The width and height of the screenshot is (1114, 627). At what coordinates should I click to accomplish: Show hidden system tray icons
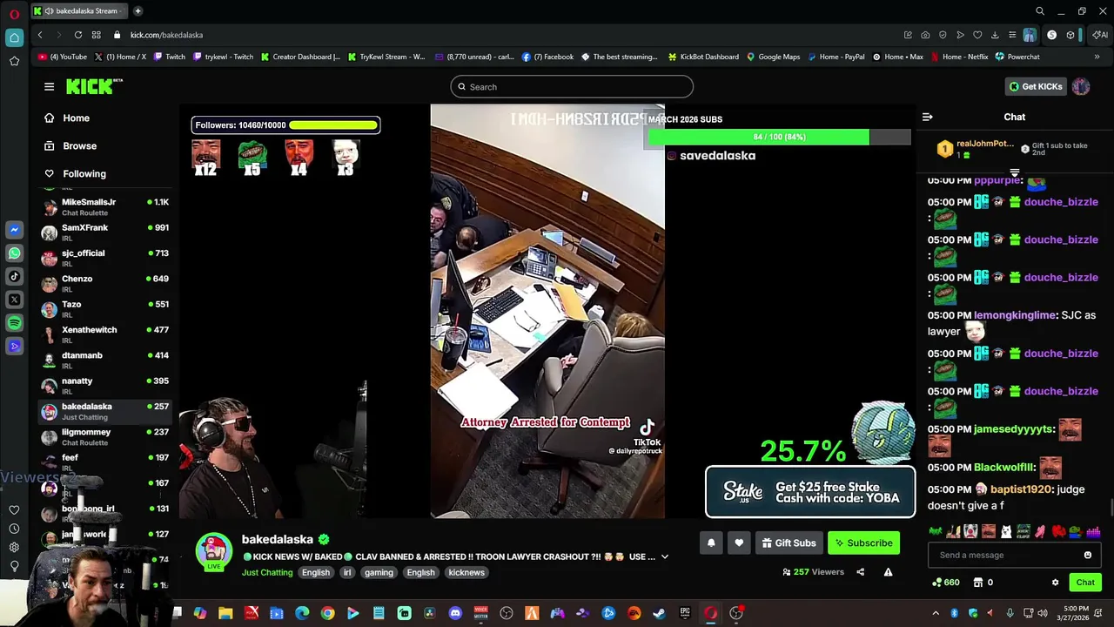(936, 613)
